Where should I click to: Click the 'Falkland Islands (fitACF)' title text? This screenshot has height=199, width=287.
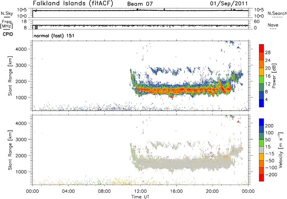click(x=73, y=3)
